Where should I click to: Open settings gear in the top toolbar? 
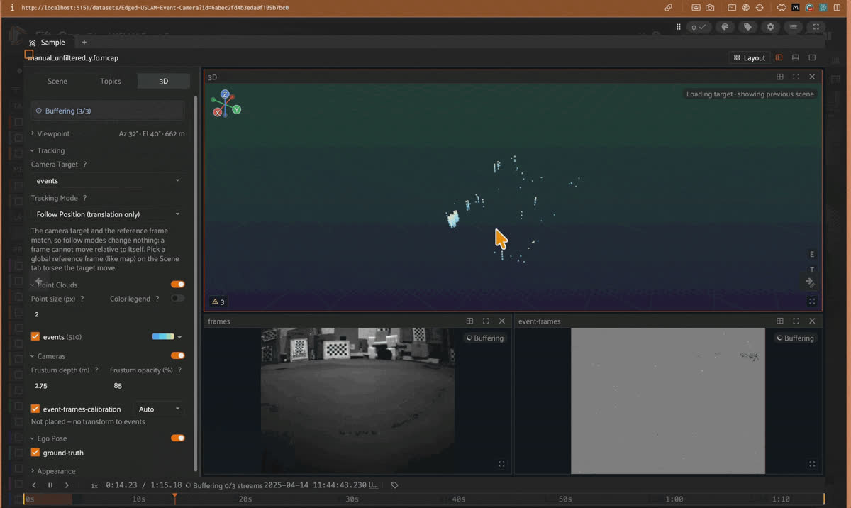coord(770,27)
